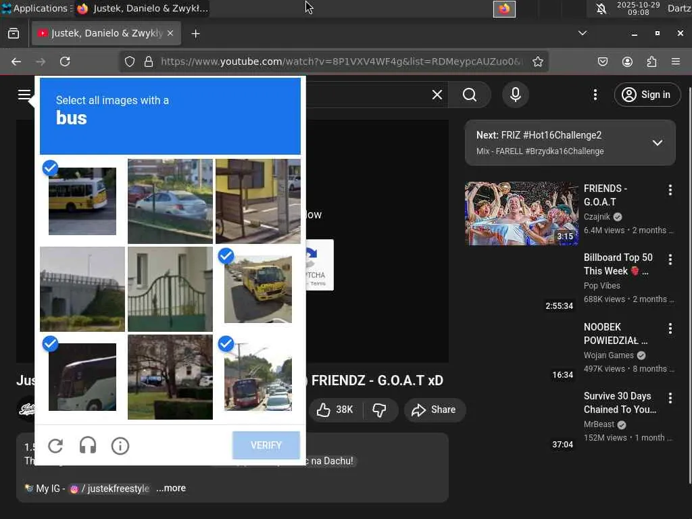
Task: Save page to Pocket
Action: (x=602, y=61)
